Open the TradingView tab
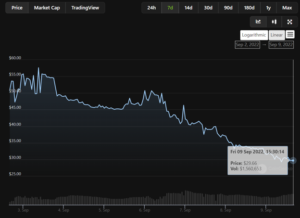This screenshot has height=218, width=300. [86, 8]
